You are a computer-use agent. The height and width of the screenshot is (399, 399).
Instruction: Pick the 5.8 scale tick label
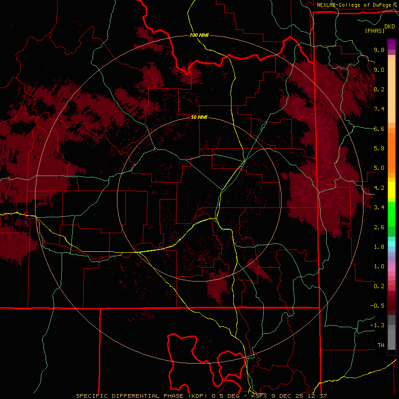point(379,149)
